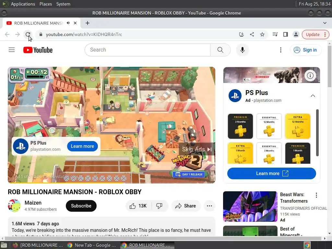Switch to New Tab - Google taskbar window
This screenshot has width=332, height=249.
(x=91, y=245)
